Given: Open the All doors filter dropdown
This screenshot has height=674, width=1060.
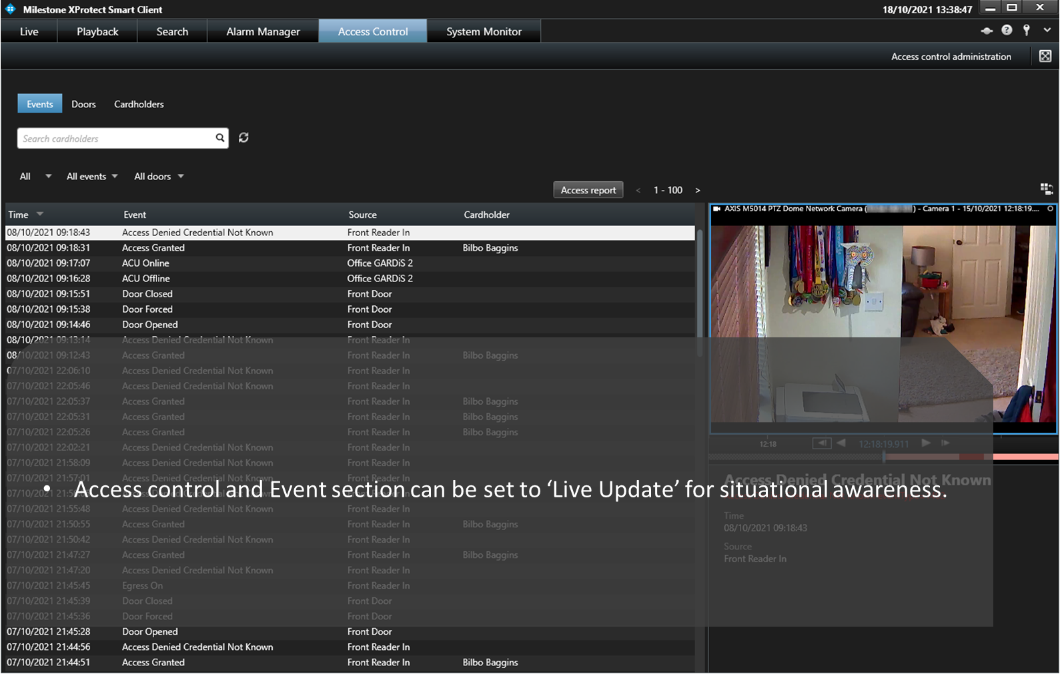Looking at the screenshot, I should point(159,177).
